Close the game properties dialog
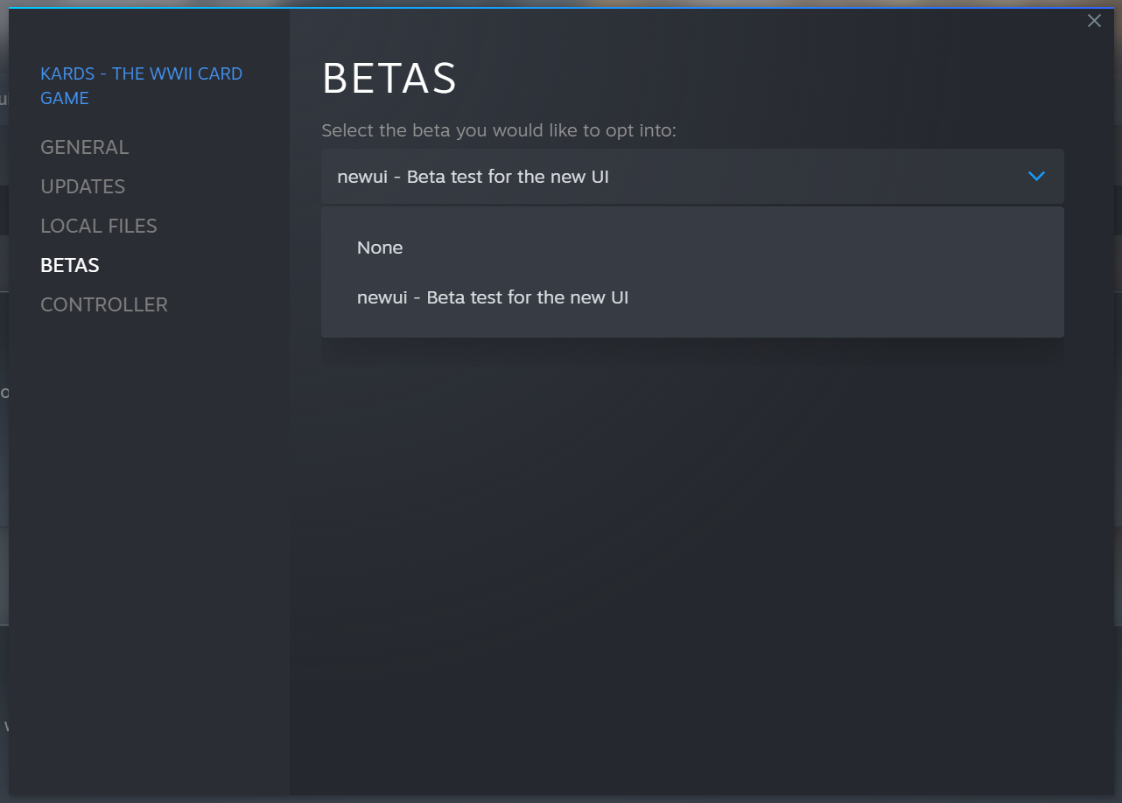The height and width of the screenshot is (803, 1122). (x=1094, y=21)
